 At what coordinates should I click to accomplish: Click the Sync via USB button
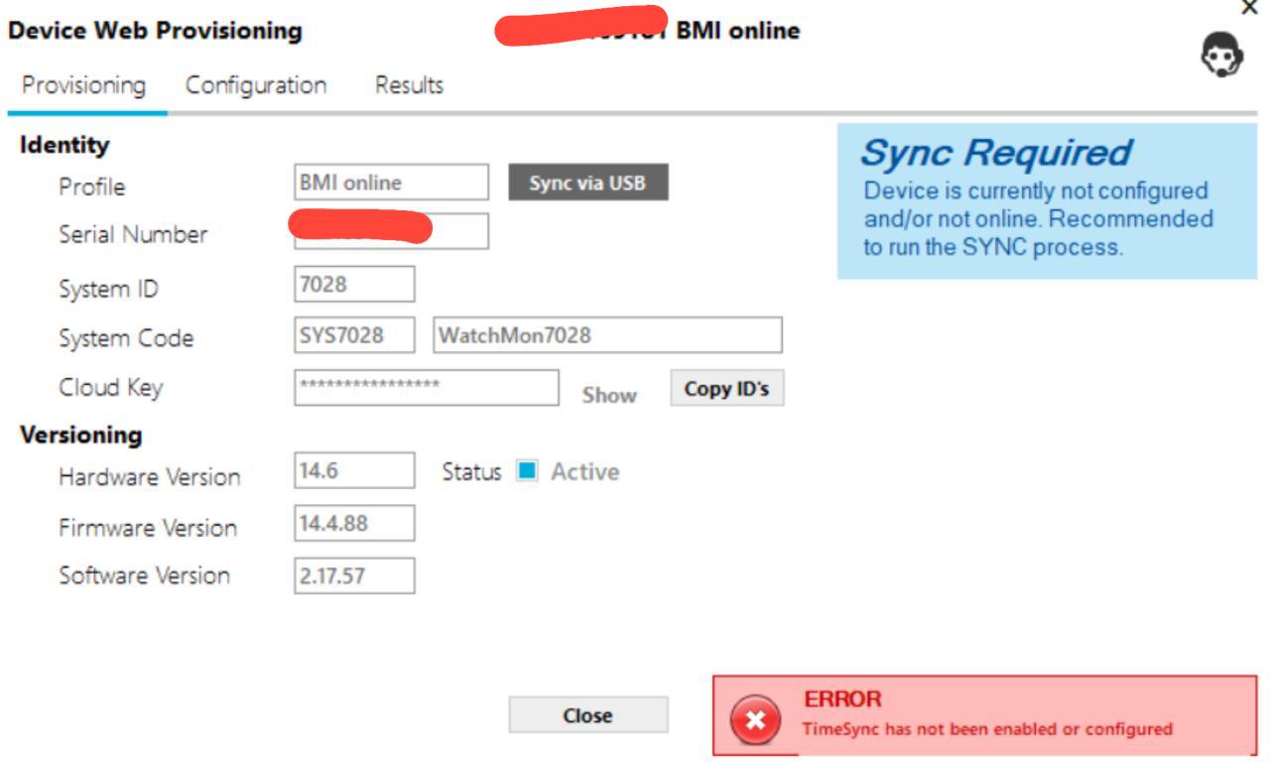click(x=588, y=184)
